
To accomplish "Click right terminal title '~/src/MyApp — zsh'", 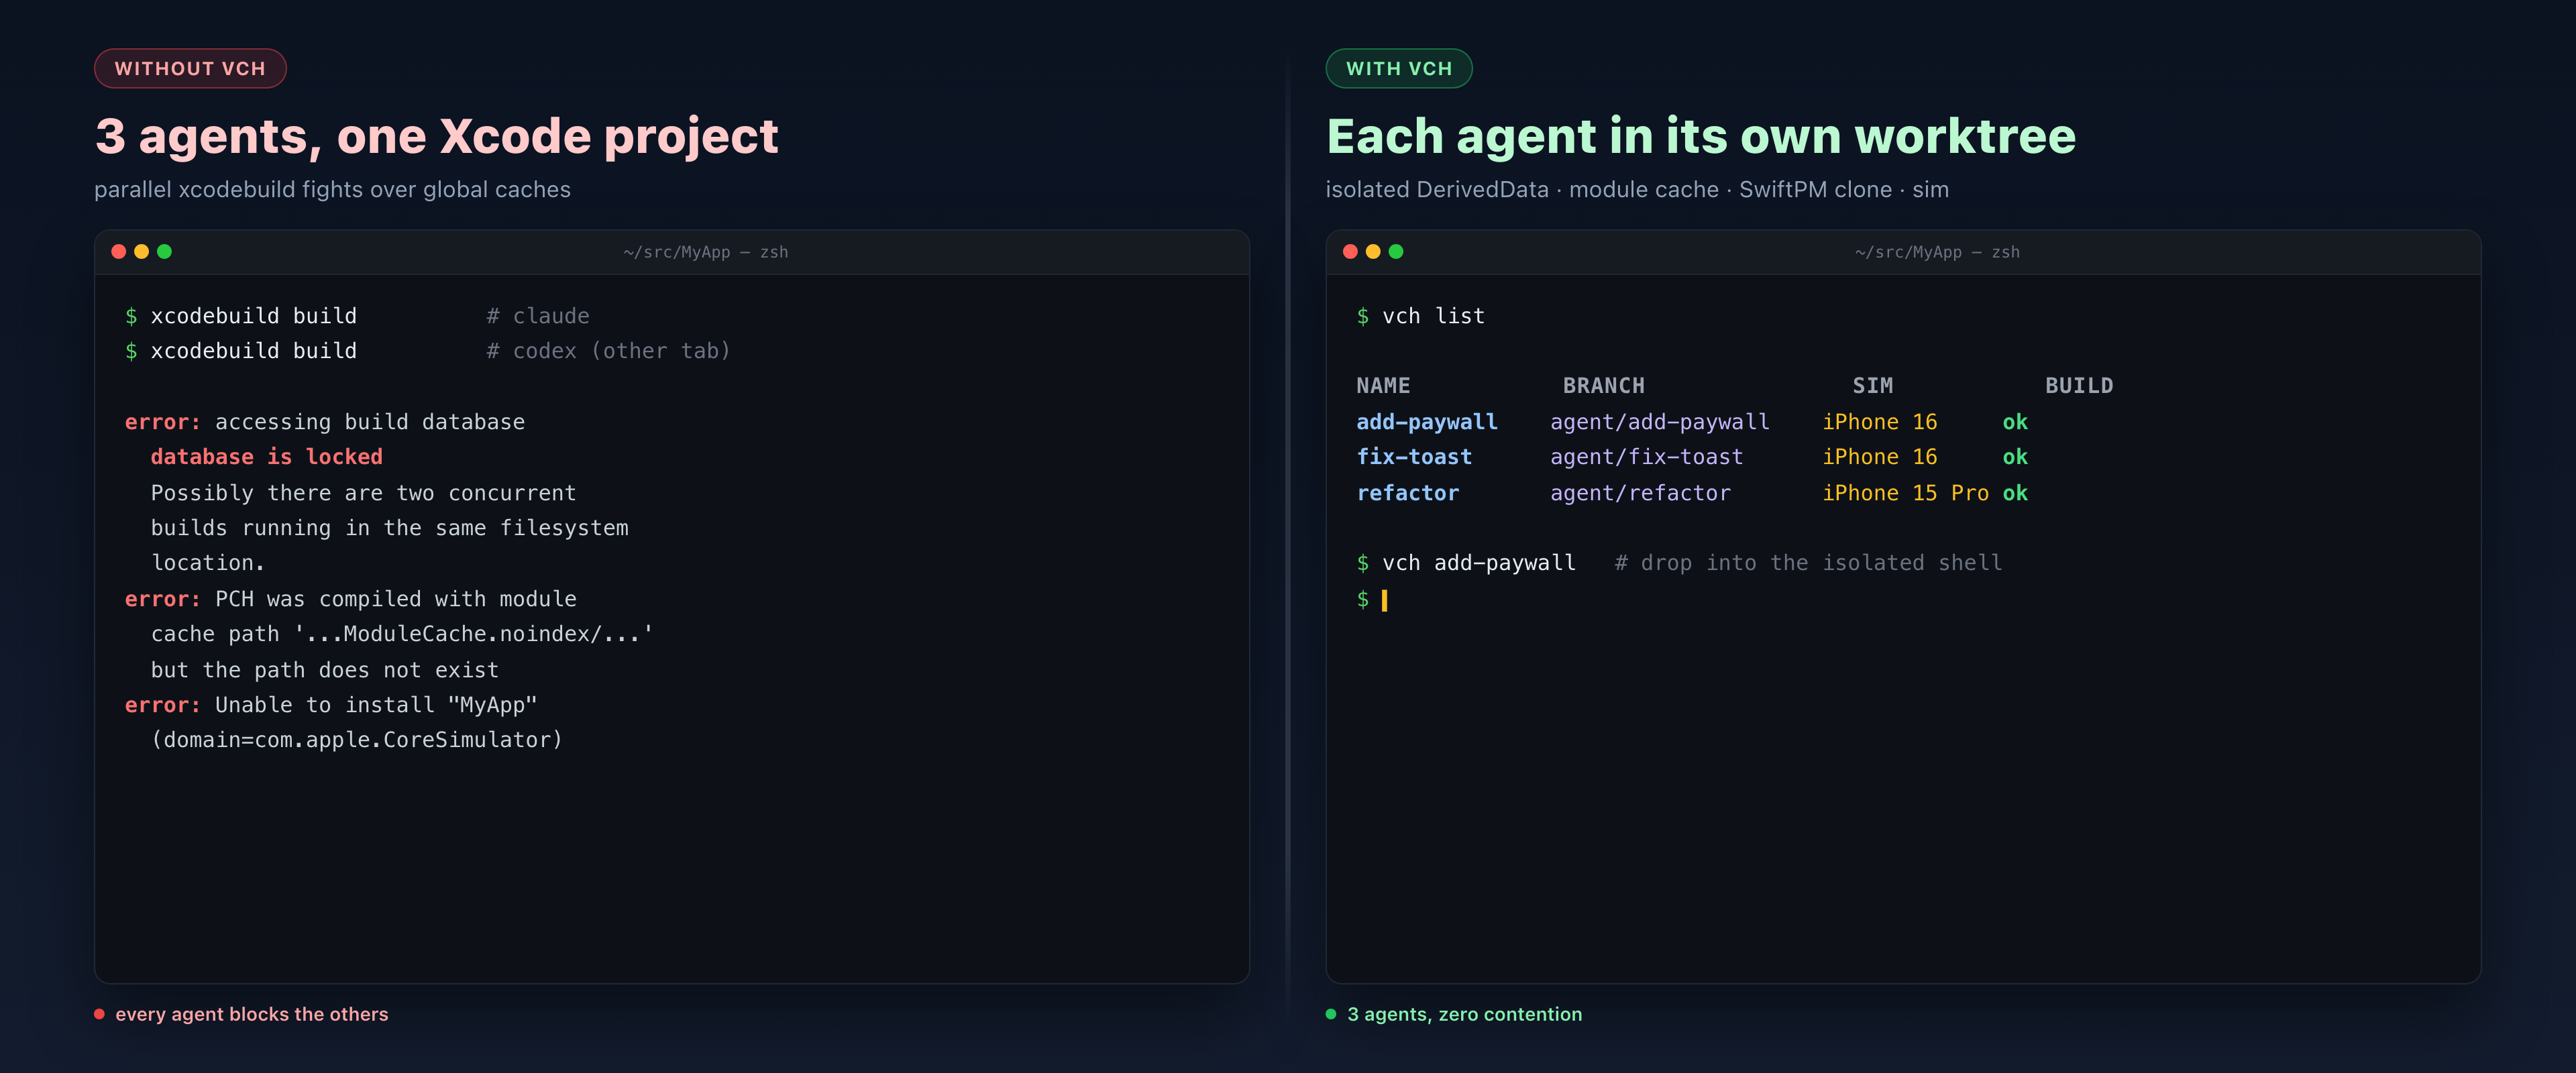I will [1937, 253].
